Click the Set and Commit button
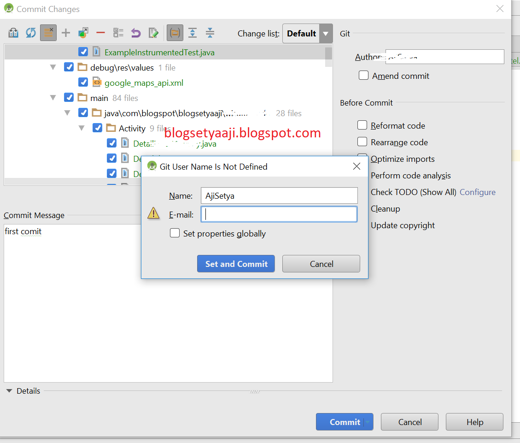The width and height of the screenshot is (520, 443). coord(236,264)
